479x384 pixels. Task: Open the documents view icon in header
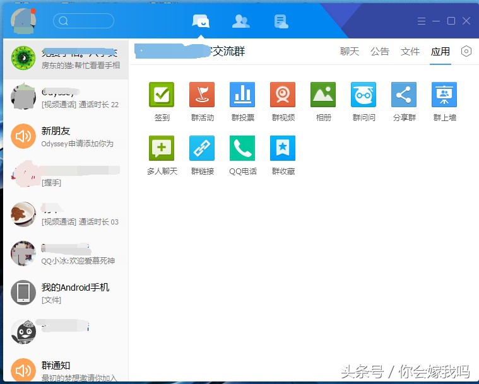click(281, 21)
